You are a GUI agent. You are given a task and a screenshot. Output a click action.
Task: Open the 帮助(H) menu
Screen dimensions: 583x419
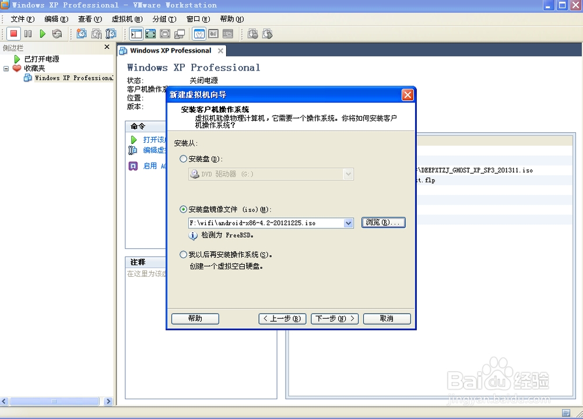pyautogui.click(x=232, y=19)
